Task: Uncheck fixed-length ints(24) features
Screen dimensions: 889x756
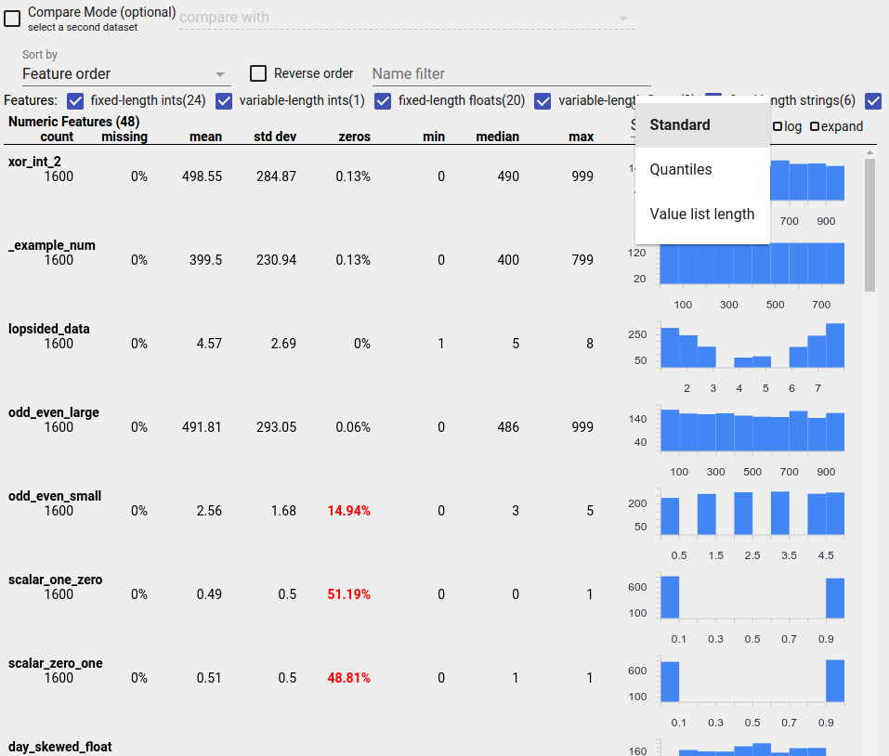Action: 74,101
